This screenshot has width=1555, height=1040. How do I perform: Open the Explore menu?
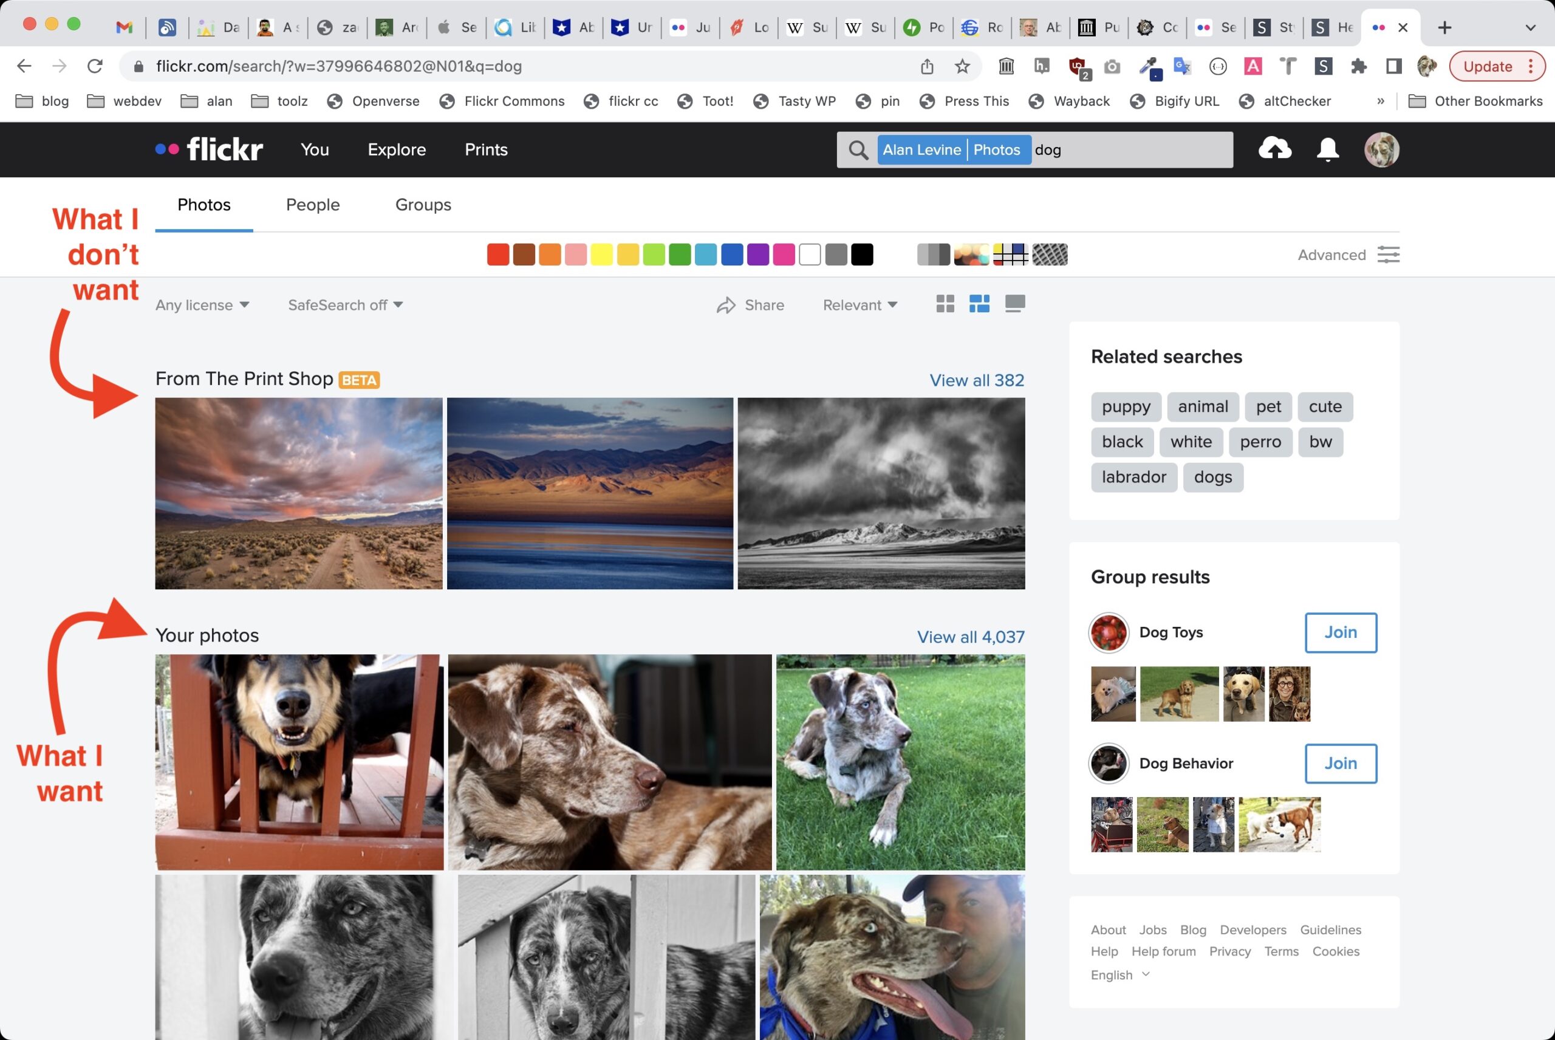(397, 149)
